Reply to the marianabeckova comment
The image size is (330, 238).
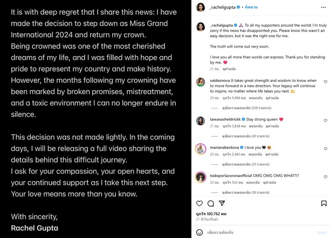(256, 154)
